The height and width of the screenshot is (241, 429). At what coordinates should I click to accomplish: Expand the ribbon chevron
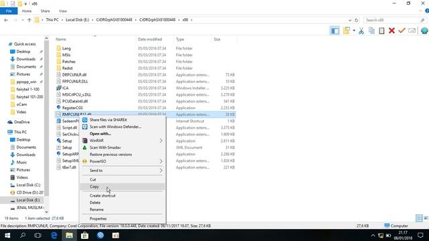point(420,11)
